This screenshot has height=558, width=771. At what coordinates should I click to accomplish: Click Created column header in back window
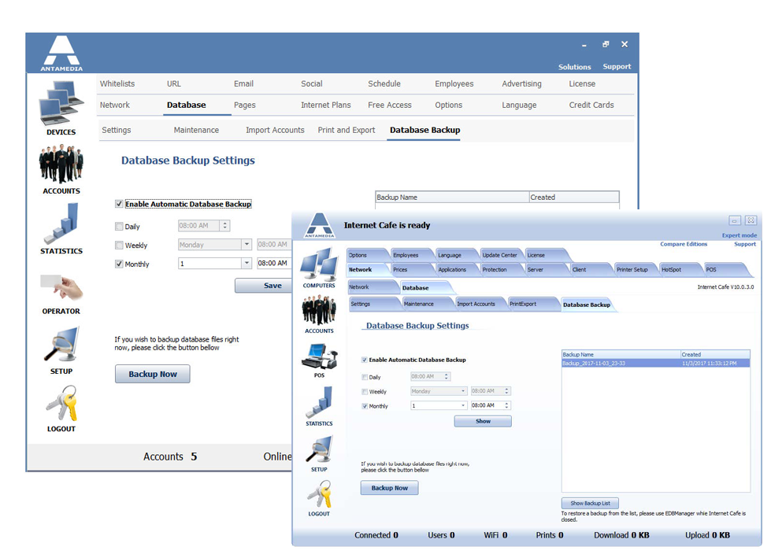[x=574, y=198]
